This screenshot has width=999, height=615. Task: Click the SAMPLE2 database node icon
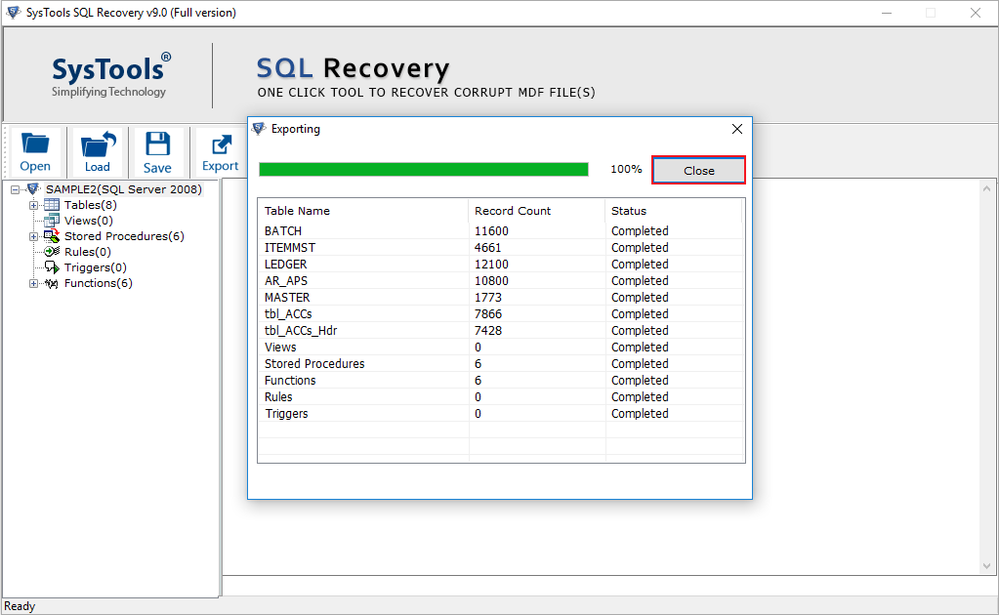[x=34, y=189]
